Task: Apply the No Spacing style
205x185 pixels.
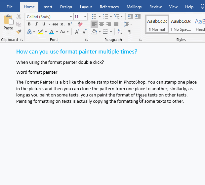Action: pyautogui.click(x=181, y=24)
